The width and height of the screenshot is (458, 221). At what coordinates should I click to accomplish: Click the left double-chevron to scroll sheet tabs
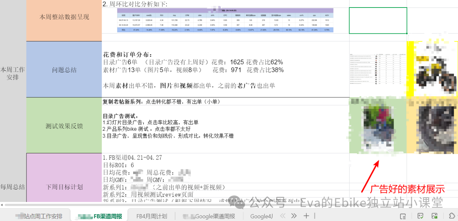(283, 216)
